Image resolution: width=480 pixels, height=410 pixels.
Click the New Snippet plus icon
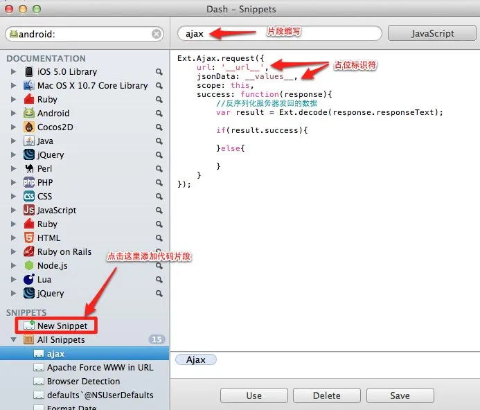(x=29, y=326)
